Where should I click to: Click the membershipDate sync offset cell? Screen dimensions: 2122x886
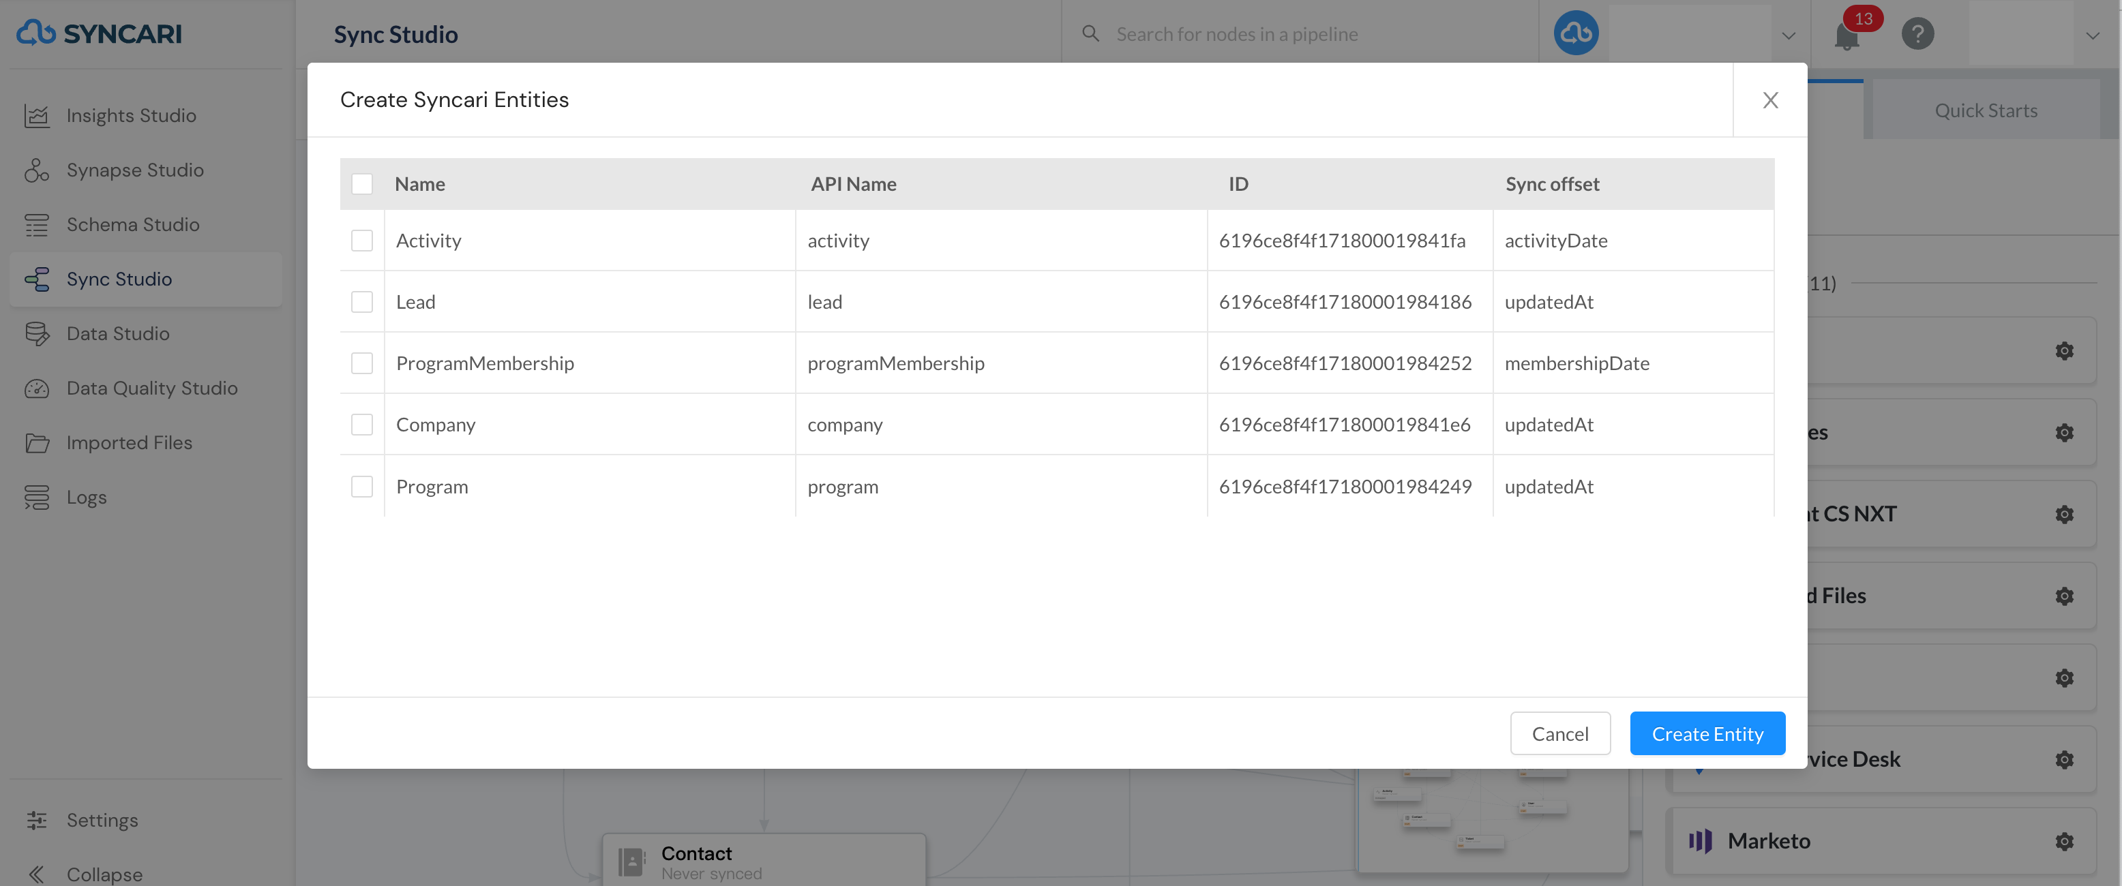pos(1634,363)
